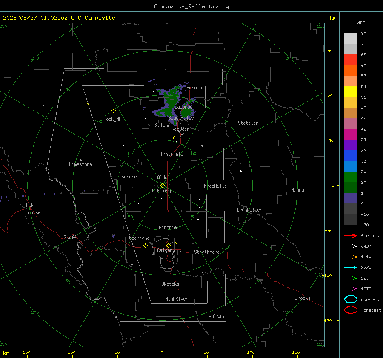The height and width of the screenshot is (358, 383).
Task: Click the white 04DK arrow icon
Action: 351,246
